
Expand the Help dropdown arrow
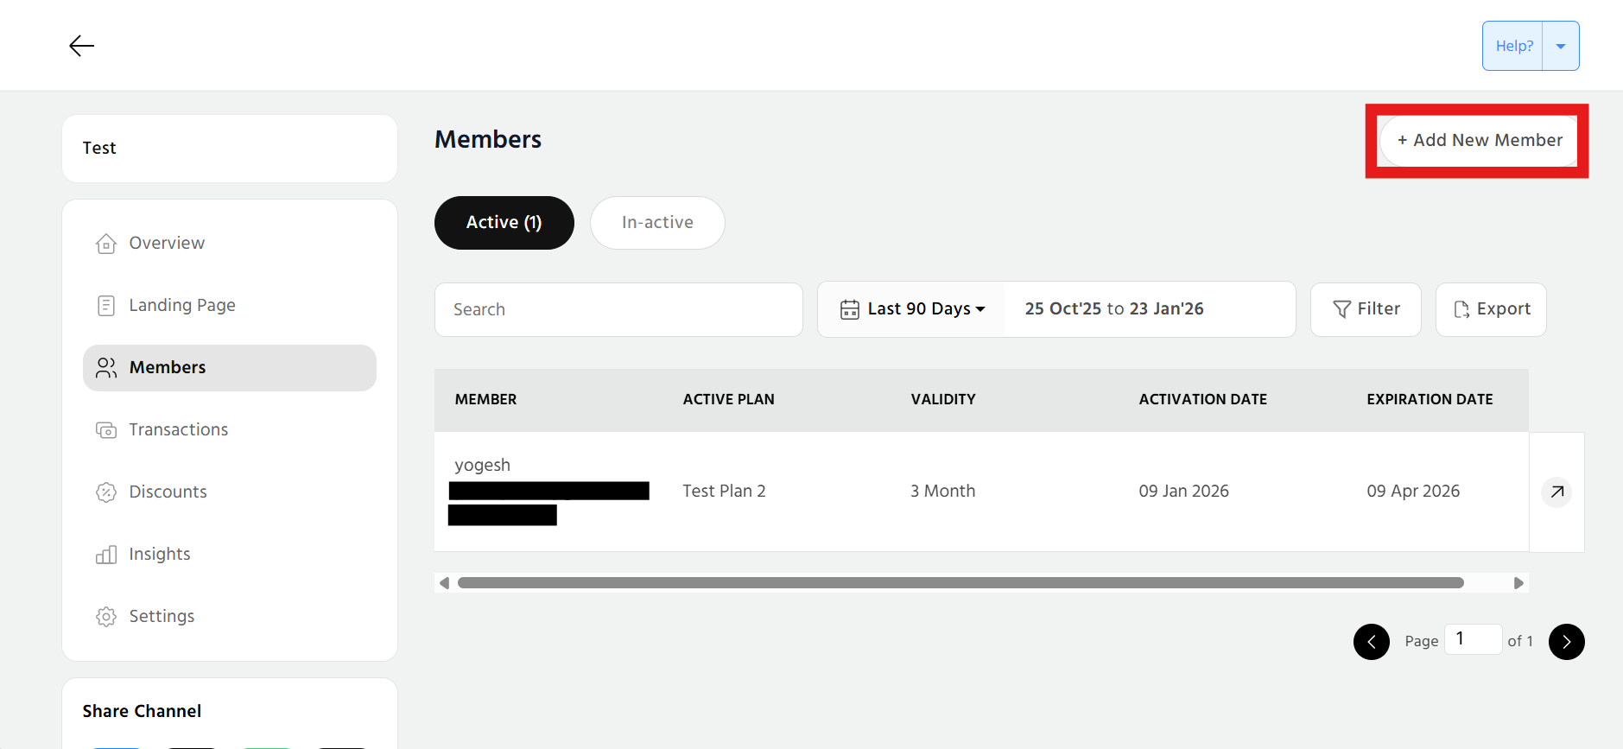click(x=1560, y=47)
